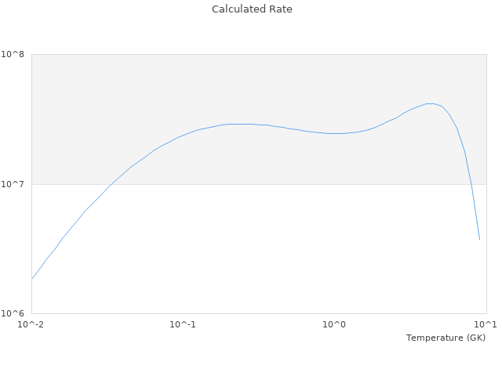The width and height of the screenshot is (502, 376).
Task: Click the "Calculated Rate" chart title
Action: [x=251, y=9]
